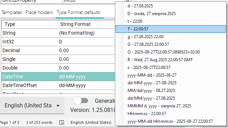The width and height of the screenshot is (228, 128).
Task: Select the Type Format defaults tab
Action: click(79, 13)
